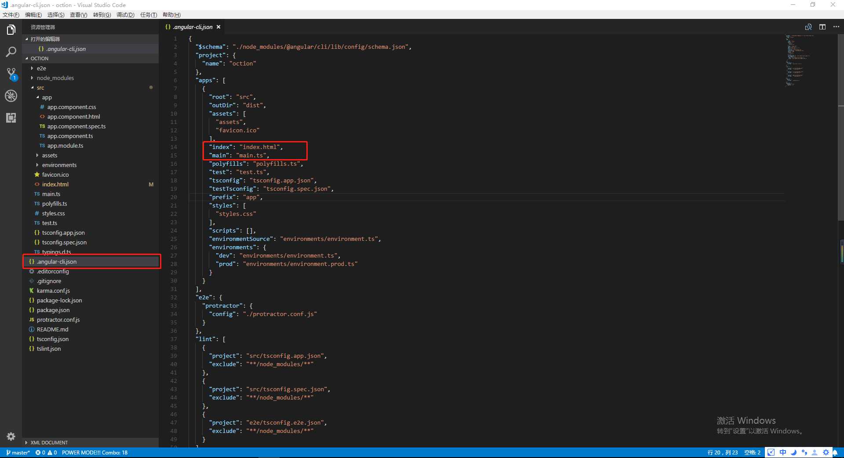Open 编辑(E) menu

(33, 15)
